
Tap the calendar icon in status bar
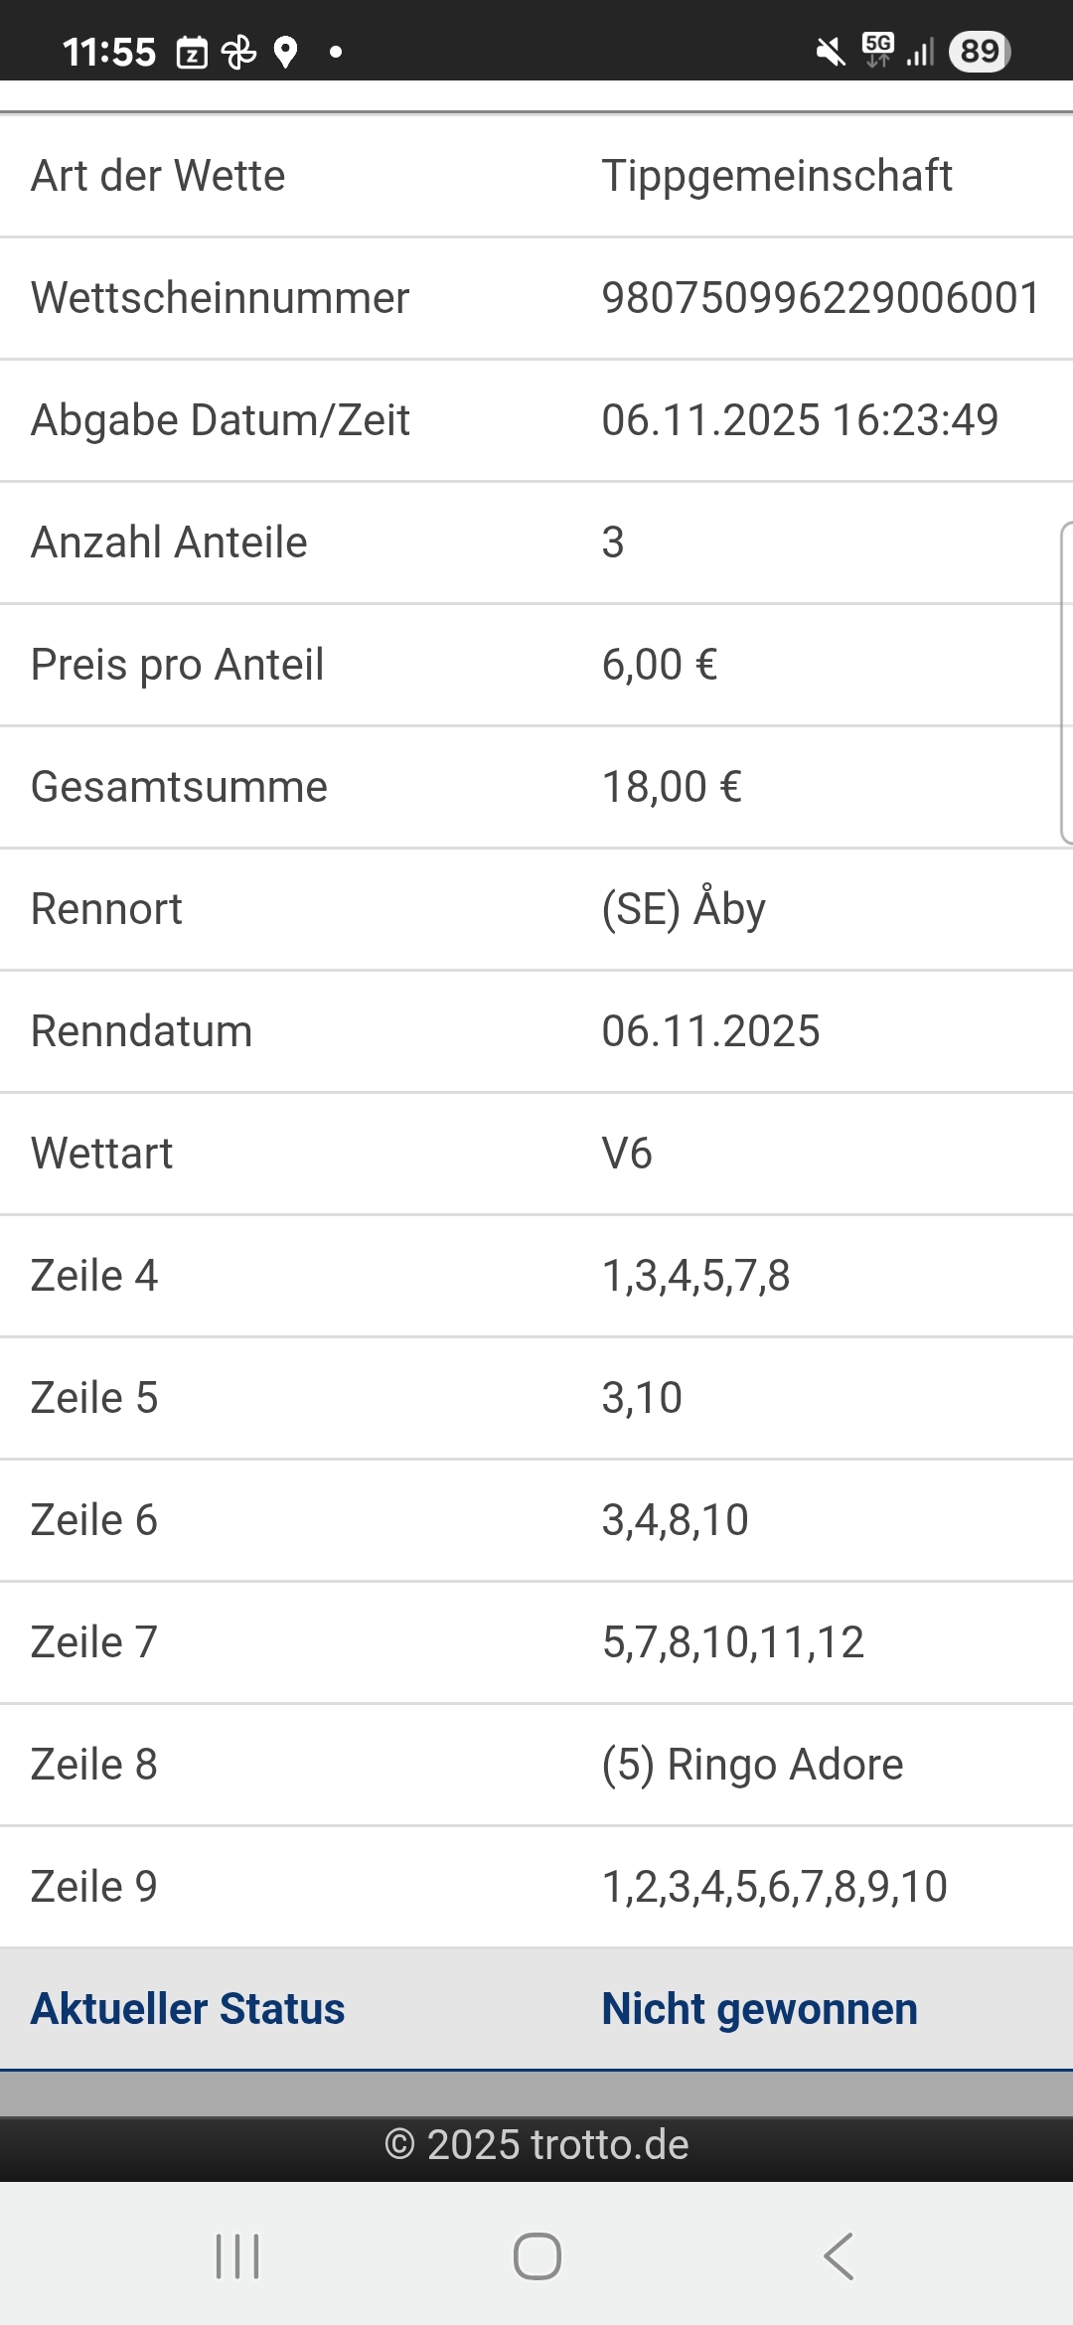192,52
